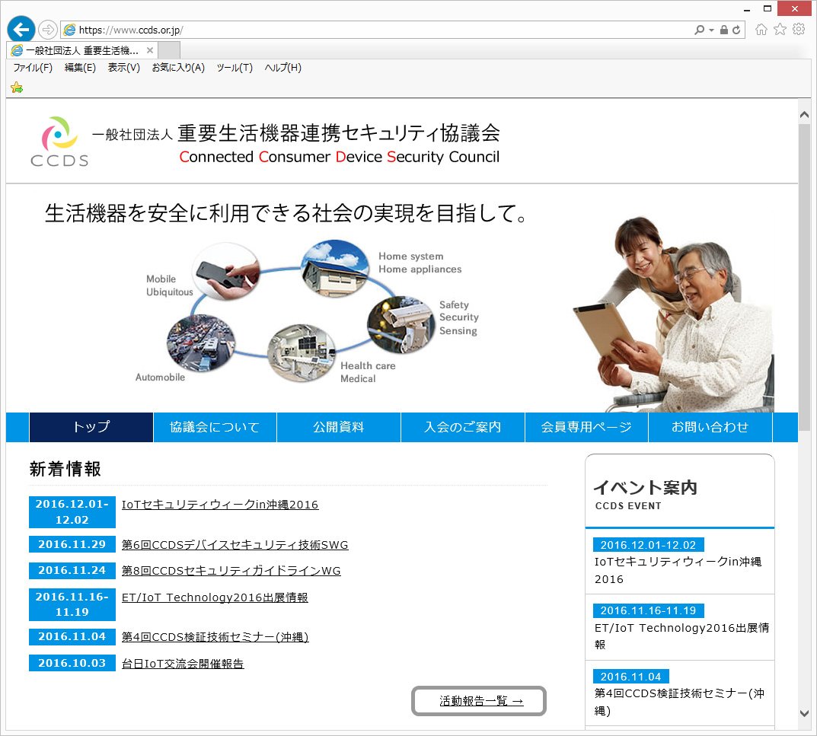Screen dimensions: 817x736
Task: Open the 表示(V) menu
Action: click(x=124, y=68)
